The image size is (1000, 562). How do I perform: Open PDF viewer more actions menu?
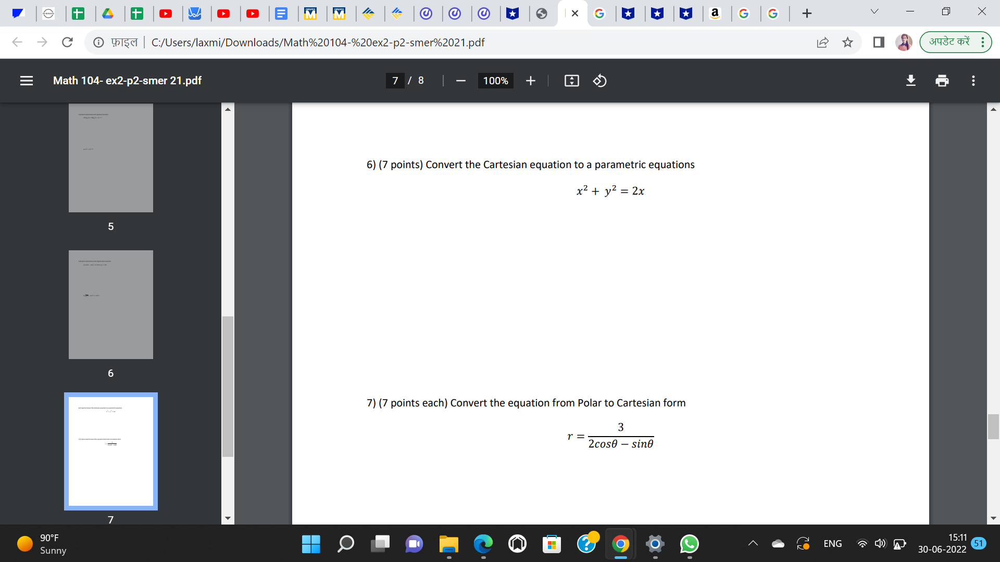tap(973, 81)
